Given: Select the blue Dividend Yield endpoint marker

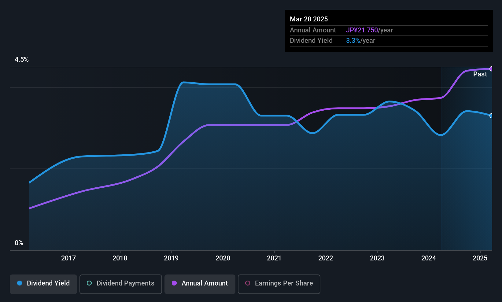Looking at the screenshot, I should point(491,116).
